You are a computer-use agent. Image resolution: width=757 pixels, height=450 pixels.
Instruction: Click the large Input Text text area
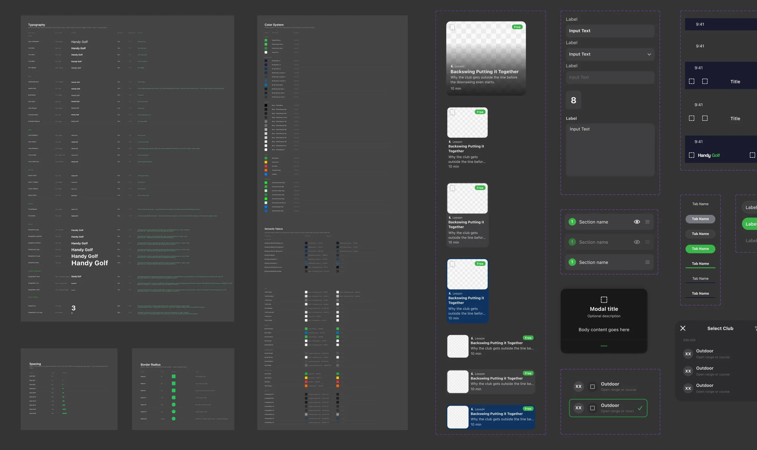pyautogui.click(x=610, y=149)
